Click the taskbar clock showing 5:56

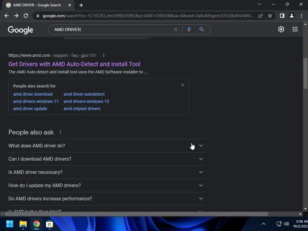point(300,224)
